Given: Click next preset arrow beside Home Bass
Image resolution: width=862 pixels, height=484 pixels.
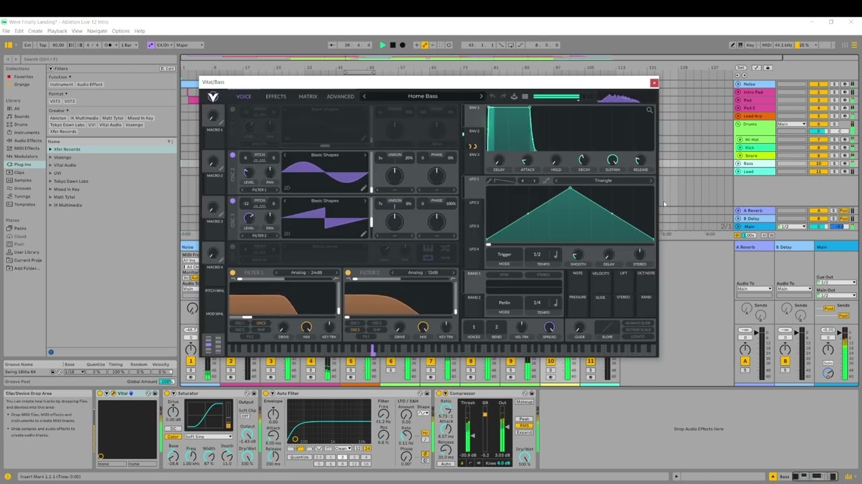Looking at the screenshot, I should [x=481, y=96].
